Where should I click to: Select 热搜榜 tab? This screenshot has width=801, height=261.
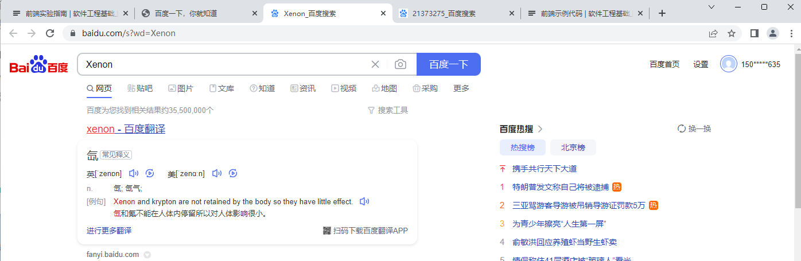coord(523,147)
